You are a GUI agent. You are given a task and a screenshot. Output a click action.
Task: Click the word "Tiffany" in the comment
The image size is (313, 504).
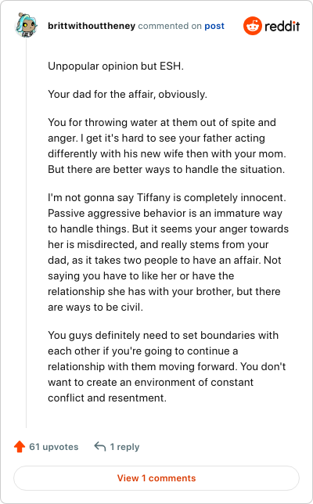tap(153, 198)
